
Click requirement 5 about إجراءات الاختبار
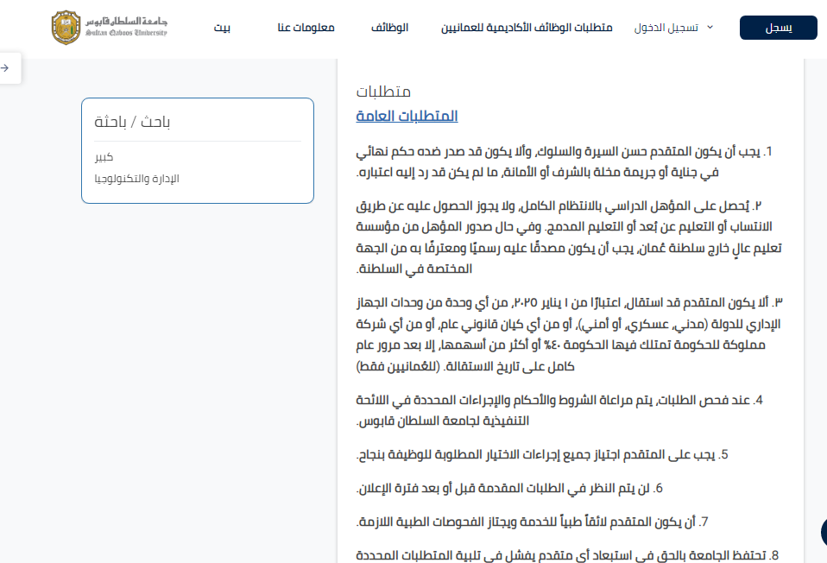tap(544, 454)
